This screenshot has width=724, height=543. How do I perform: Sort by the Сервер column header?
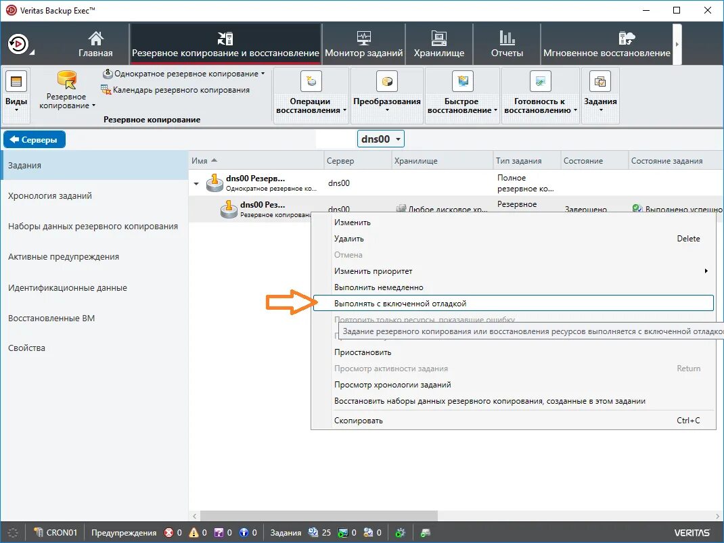(x=357, y=160)
